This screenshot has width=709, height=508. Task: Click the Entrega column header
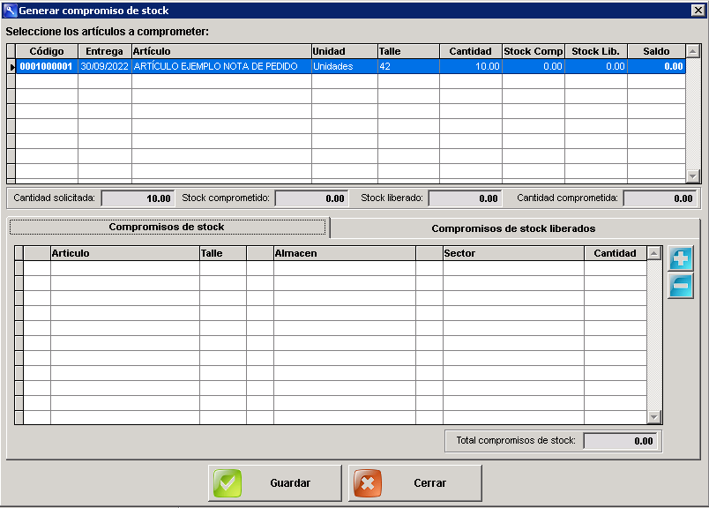pyautogui.click(x=104, y=51)
